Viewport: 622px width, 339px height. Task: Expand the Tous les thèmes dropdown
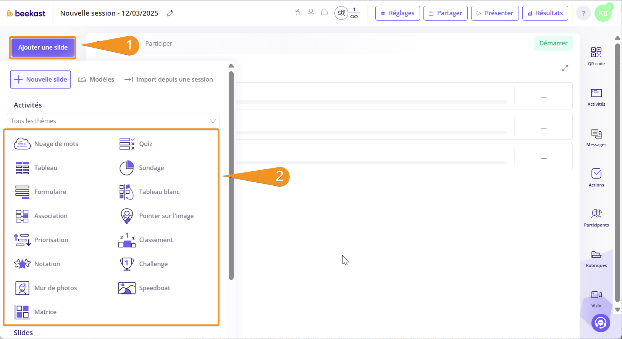113,121
